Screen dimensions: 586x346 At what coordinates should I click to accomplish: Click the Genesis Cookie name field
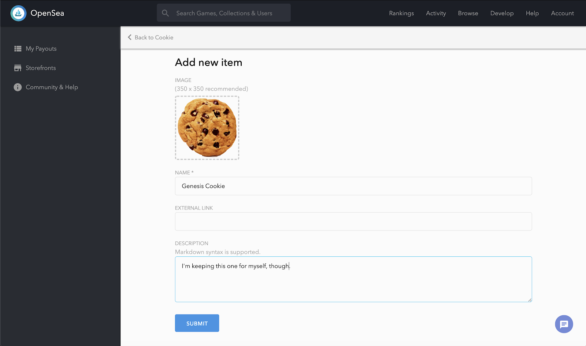point(353,186)
